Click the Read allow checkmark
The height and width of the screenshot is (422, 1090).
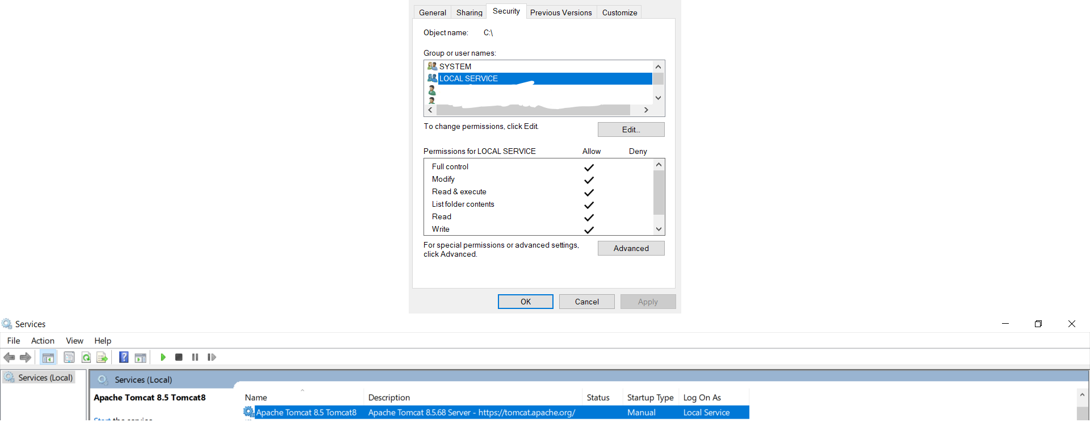pos(589,218)
